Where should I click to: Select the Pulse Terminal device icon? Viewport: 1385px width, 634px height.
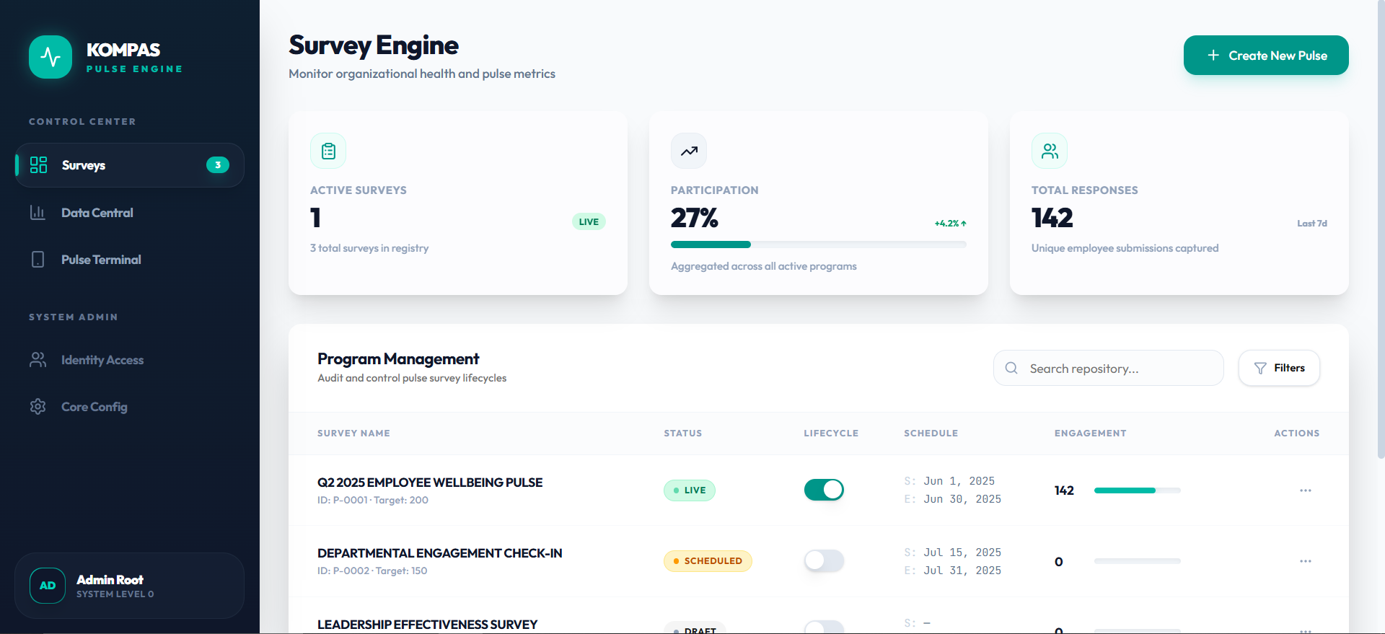point(38,260)
